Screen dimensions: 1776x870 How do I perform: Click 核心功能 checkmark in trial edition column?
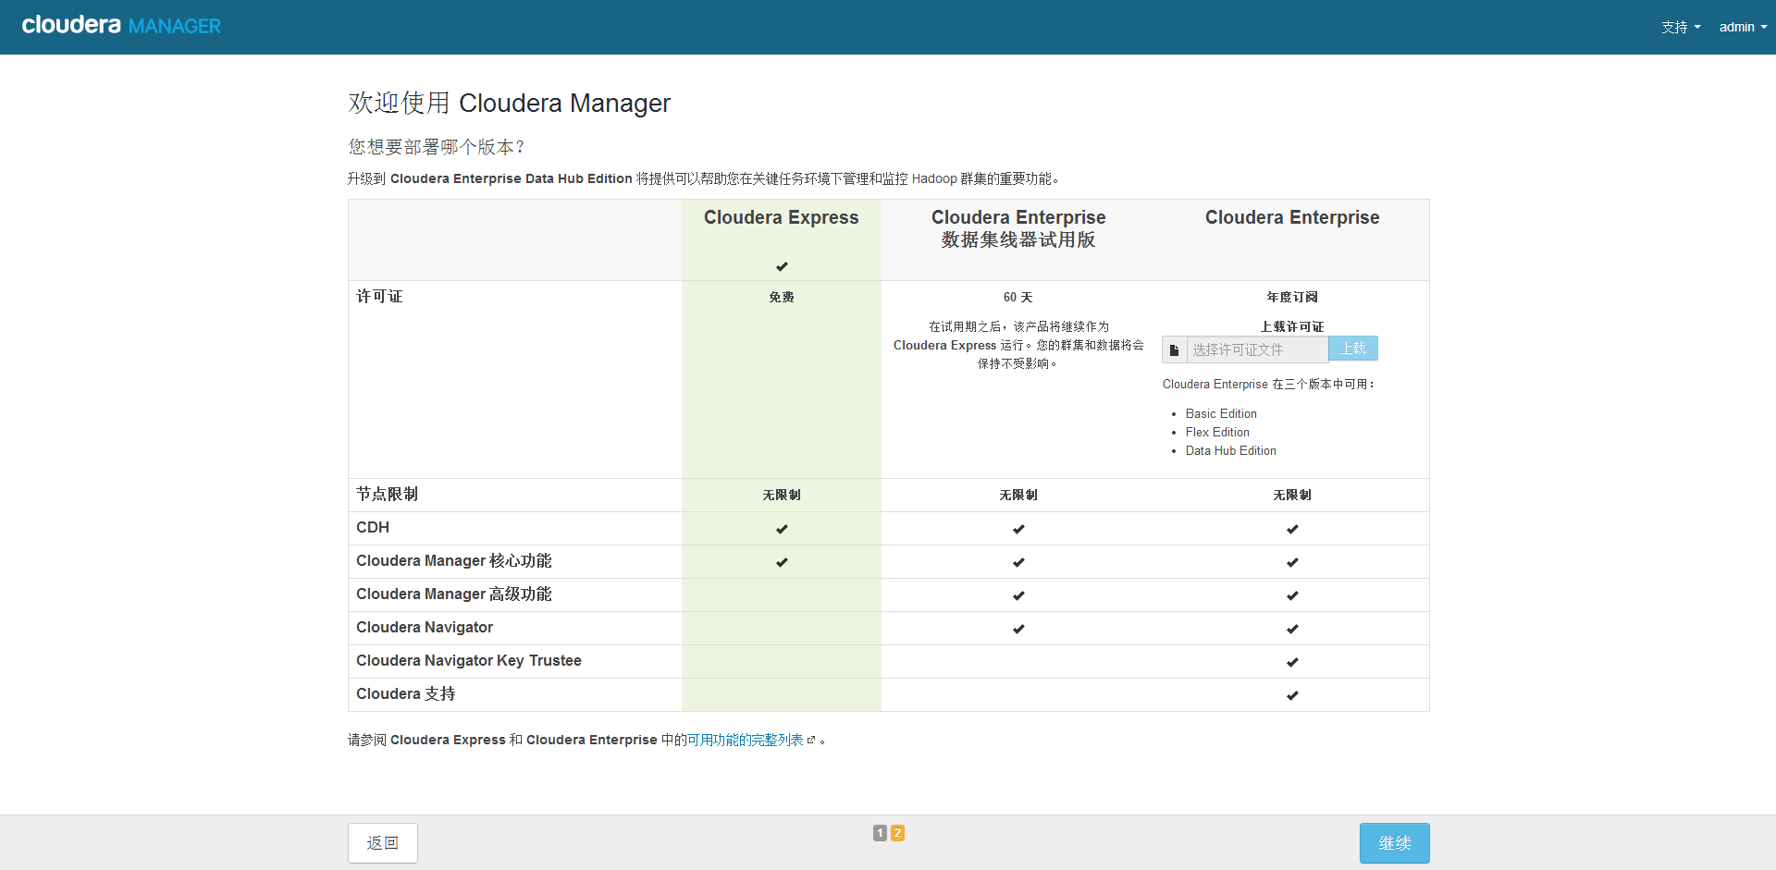(x=1018, y=562)
